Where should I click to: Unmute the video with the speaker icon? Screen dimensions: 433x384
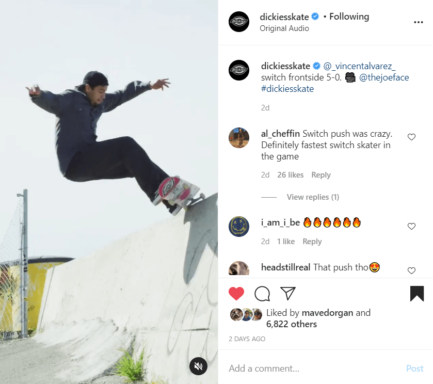(198, 366)
